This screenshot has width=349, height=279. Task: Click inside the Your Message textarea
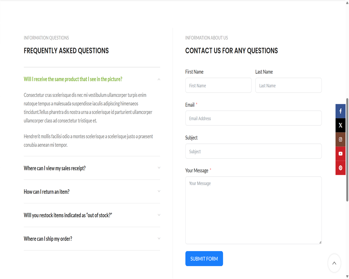253,210
